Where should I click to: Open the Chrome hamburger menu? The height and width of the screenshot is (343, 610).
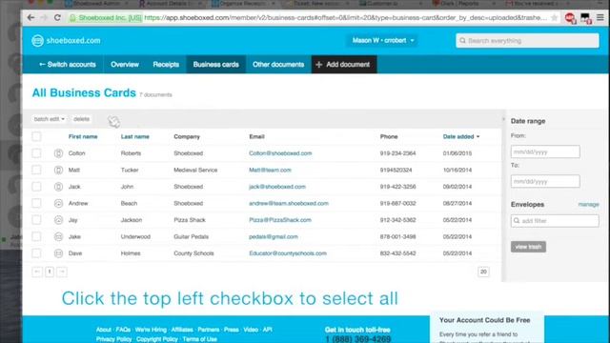point(600,18)
